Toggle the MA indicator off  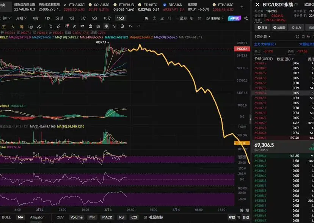tap(20, 217)
